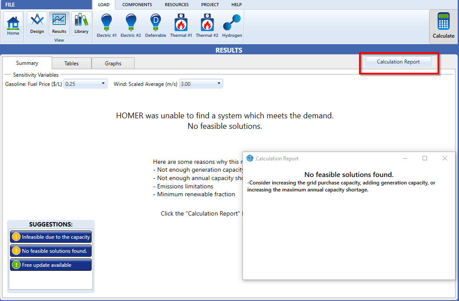Open the FILE menu

click(x=10, y=5)
